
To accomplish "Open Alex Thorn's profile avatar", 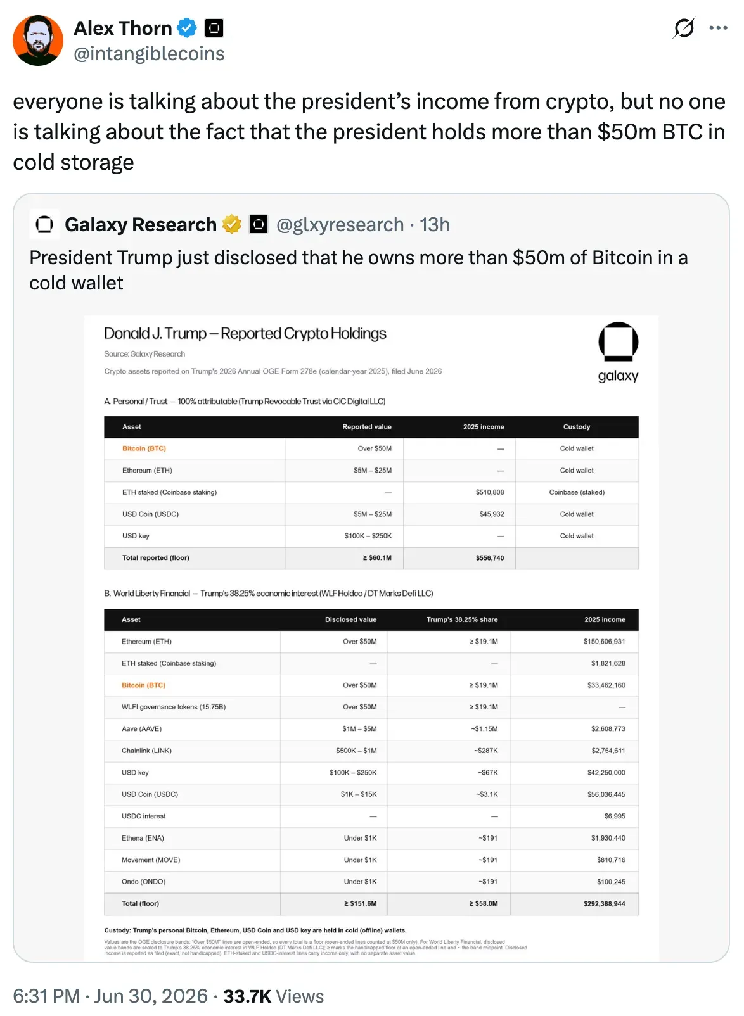I will 38,41.
